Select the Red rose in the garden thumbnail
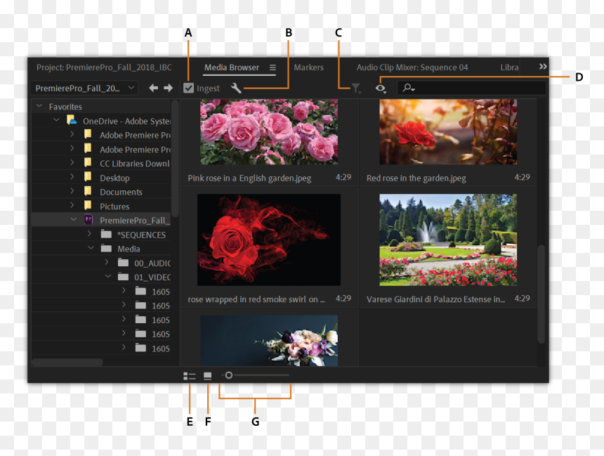Screen dimensions: 604x456 (448, 132)
